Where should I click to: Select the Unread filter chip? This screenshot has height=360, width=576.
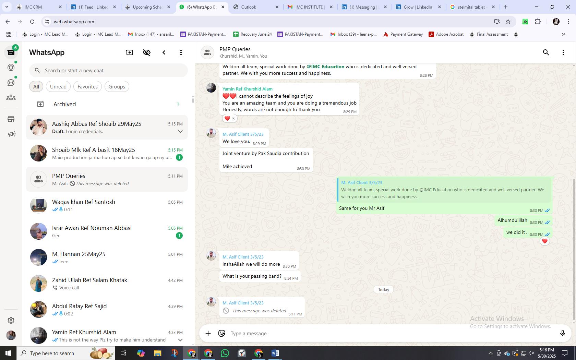(x=58, y=86)
